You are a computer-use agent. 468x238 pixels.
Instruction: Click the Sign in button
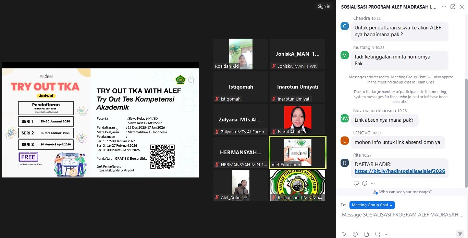(x=324, y=6)
